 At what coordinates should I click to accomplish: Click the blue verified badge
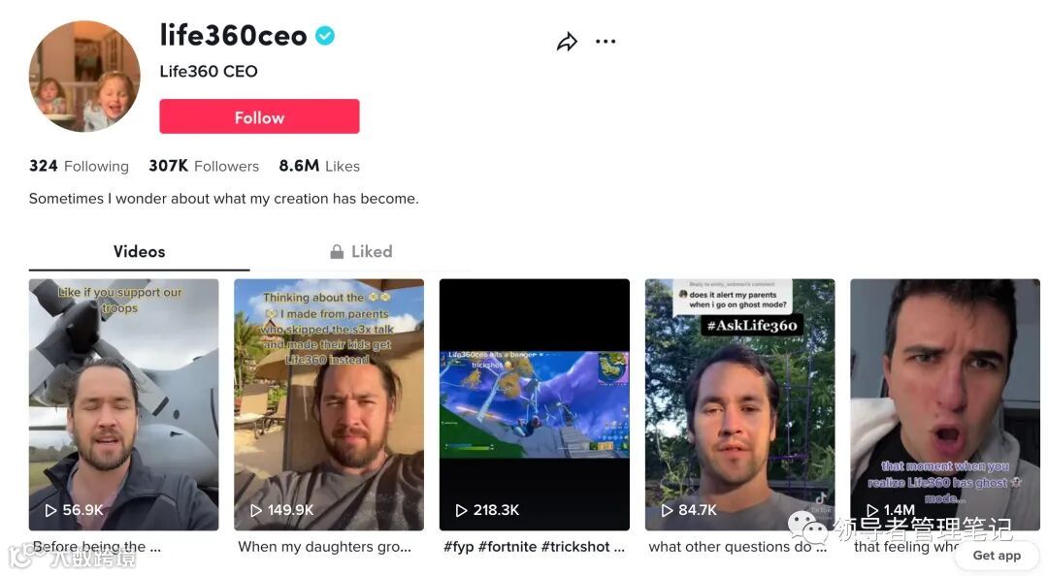[325, 36]
